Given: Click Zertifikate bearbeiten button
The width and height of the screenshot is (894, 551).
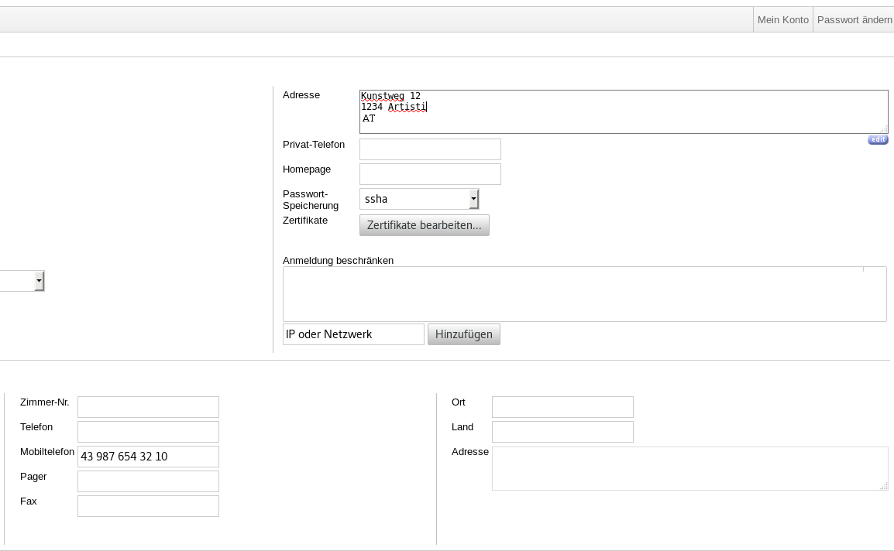Looking at the screenshot, I should tap(424, 225).
